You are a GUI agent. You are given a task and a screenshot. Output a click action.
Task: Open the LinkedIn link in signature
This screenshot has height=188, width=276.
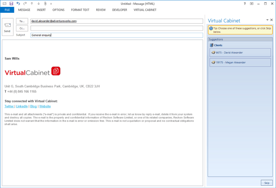[x=22, y=106]
